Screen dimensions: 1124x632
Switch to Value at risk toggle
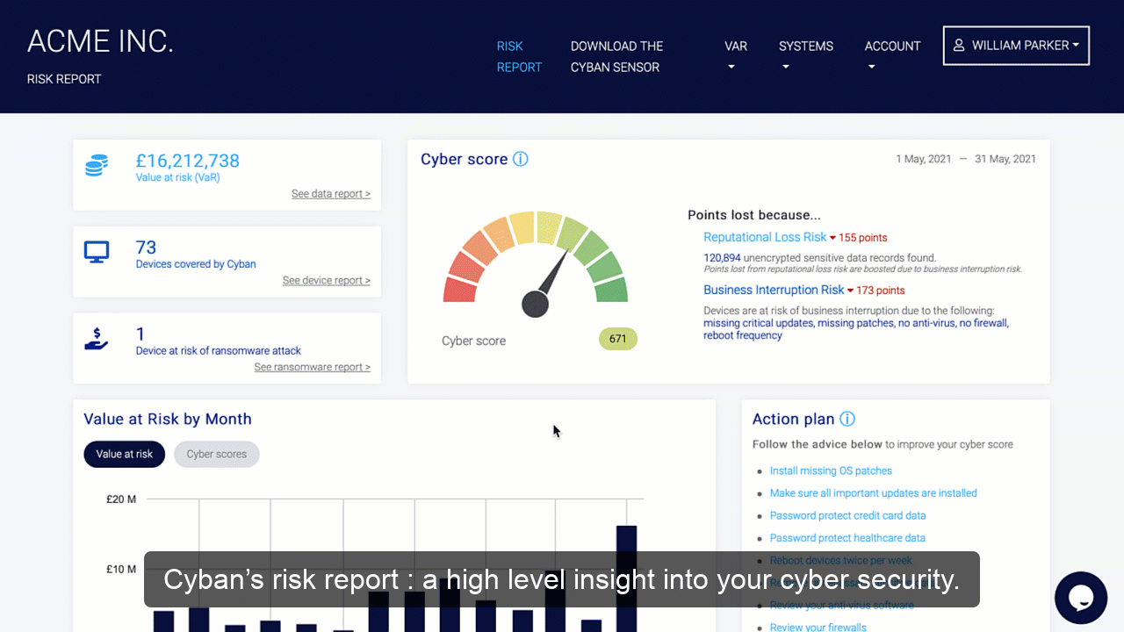pos(125,454)
